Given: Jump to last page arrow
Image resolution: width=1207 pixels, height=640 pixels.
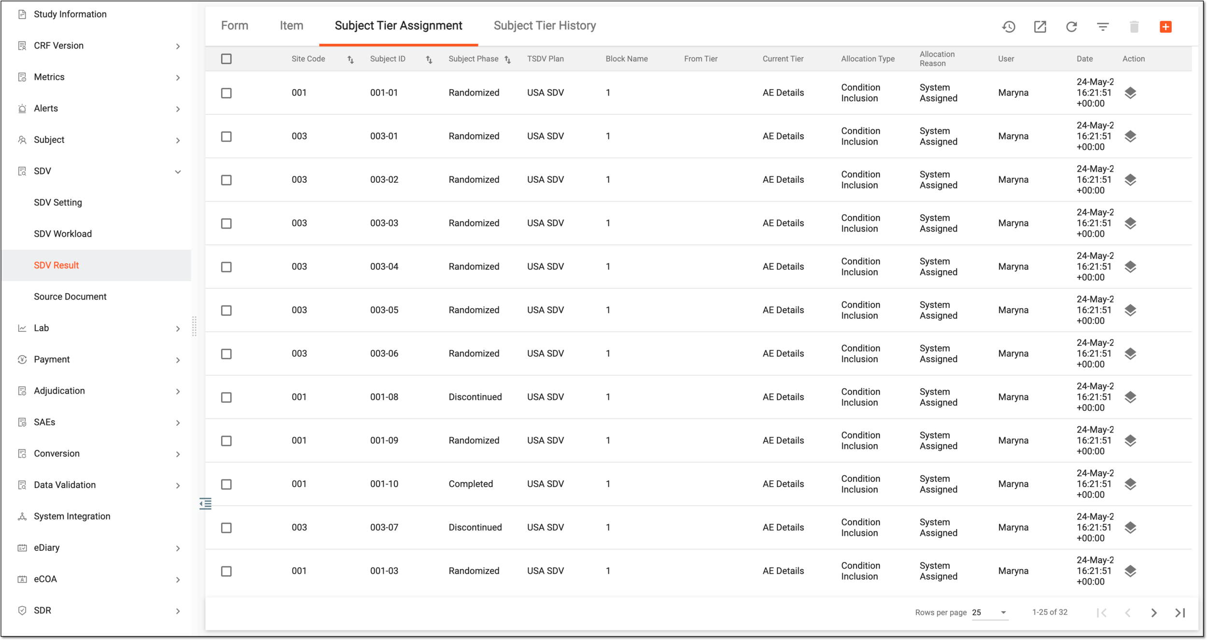Looking at the screenshot, I should tap(1180, 613).
